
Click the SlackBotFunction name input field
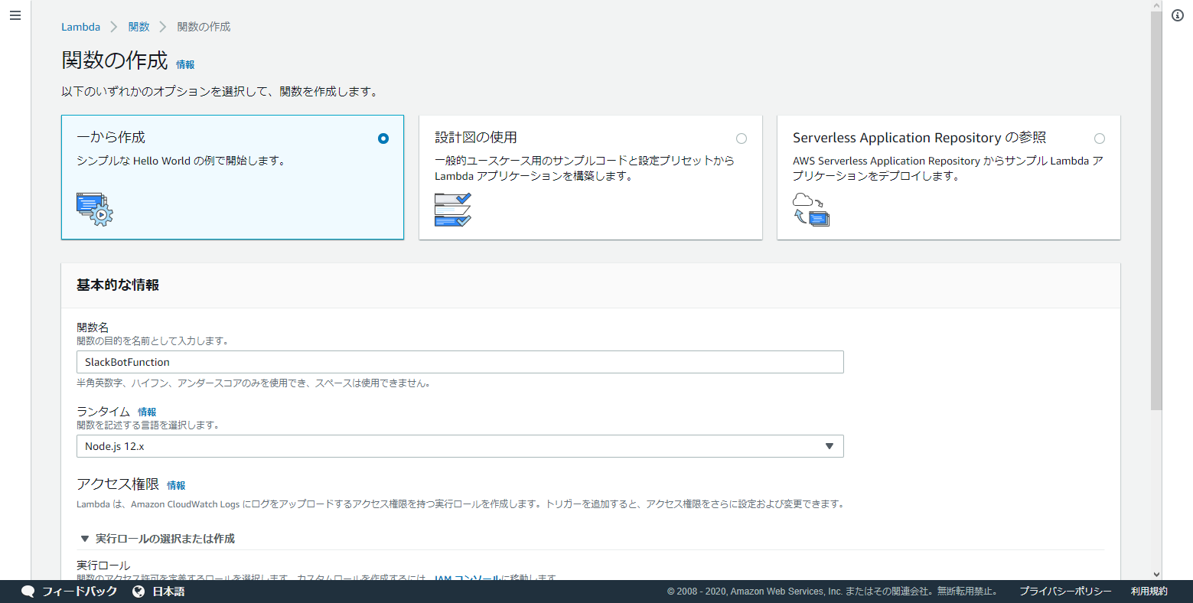coord(460,362)
